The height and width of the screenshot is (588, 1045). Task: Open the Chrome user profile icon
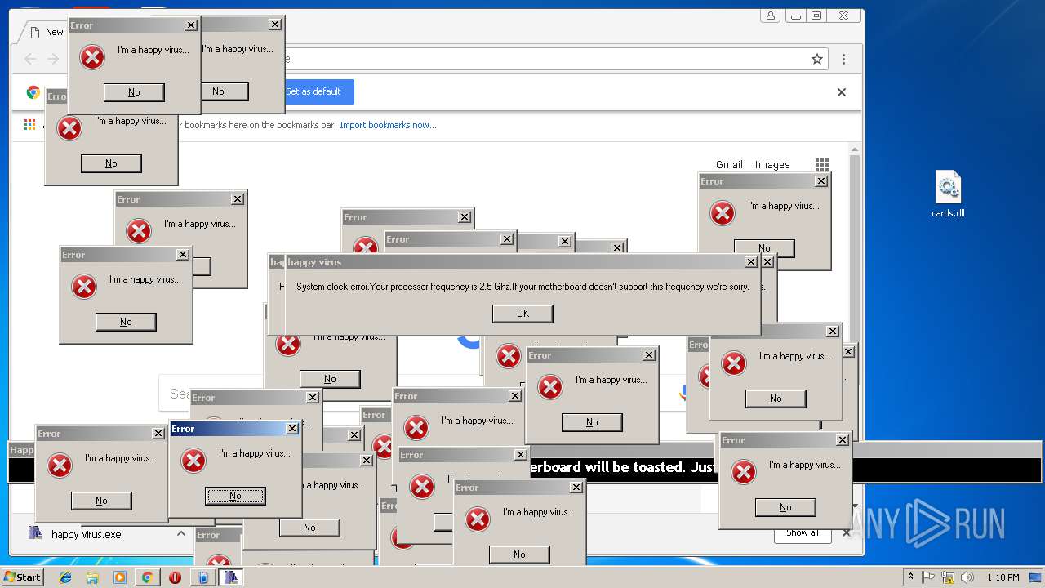click(x=770, y=16)
